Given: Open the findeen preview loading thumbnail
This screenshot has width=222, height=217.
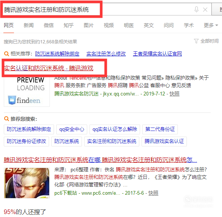Looking at the screenshot, I should (27, 92).
